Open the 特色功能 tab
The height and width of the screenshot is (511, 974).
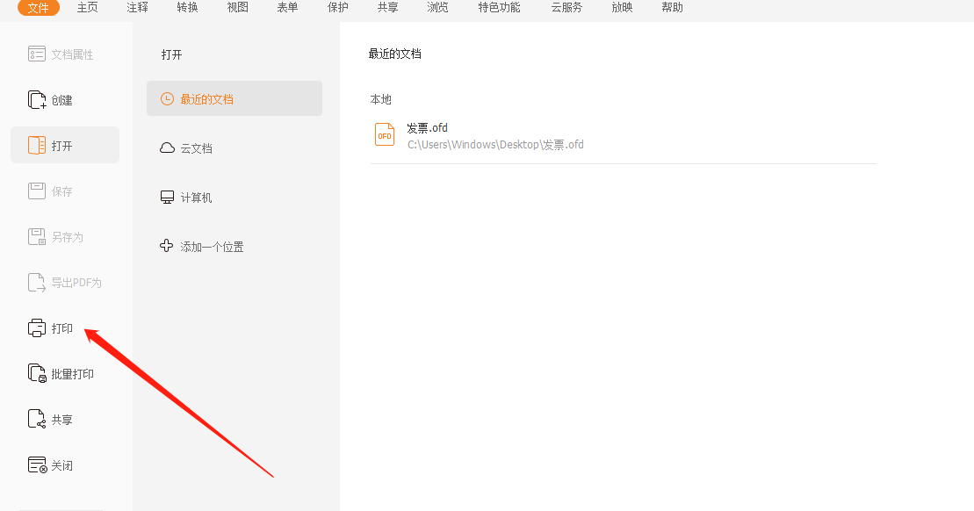499,8
